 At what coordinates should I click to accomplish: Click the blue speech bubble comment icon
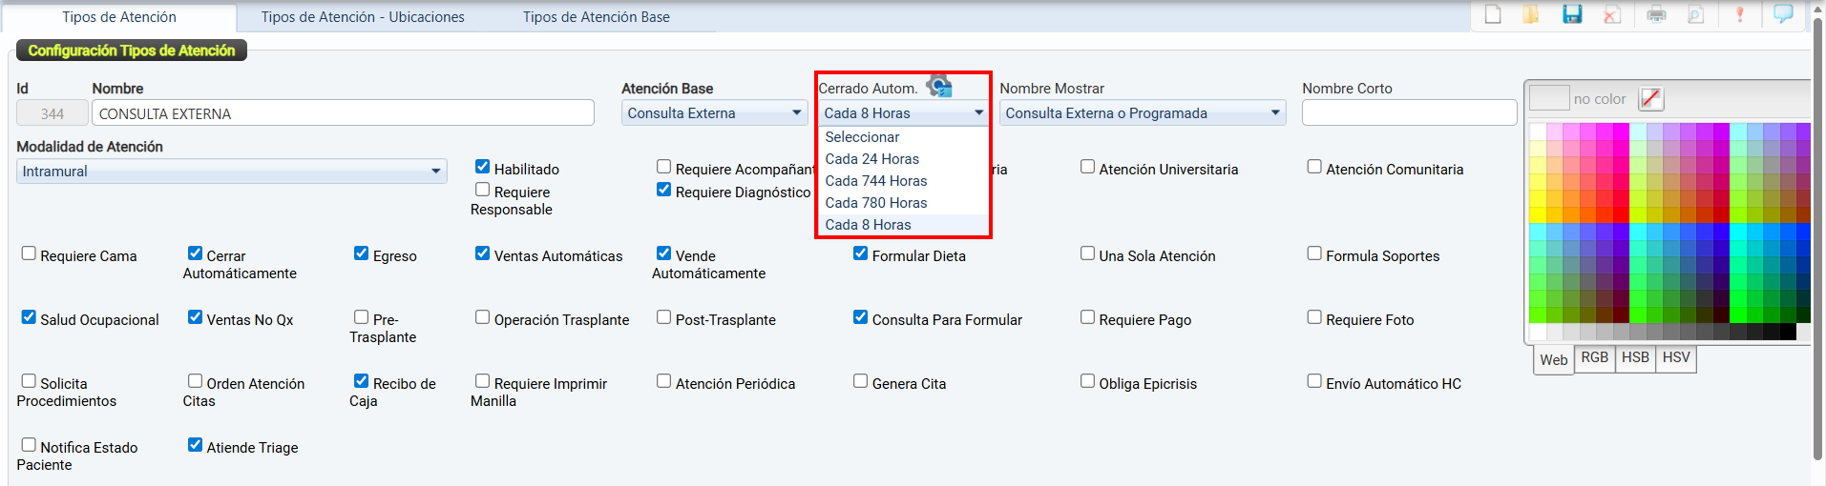coord(1783,14)
